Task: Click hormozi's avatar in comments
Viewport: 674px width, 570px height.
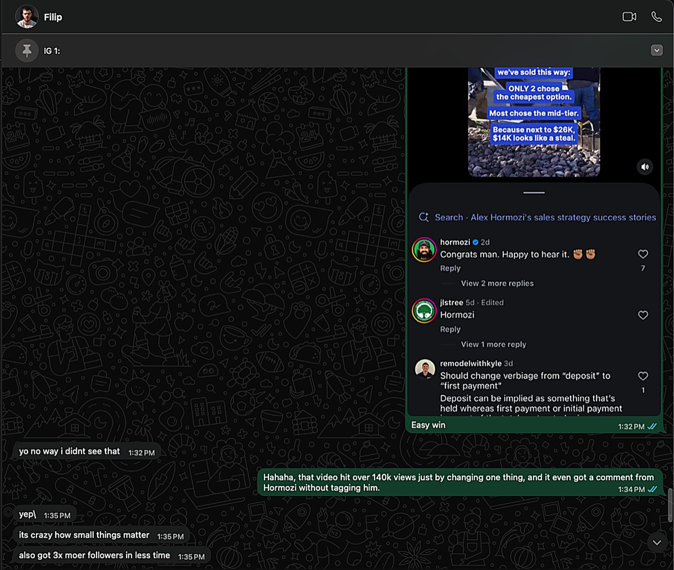Action: 424,250
